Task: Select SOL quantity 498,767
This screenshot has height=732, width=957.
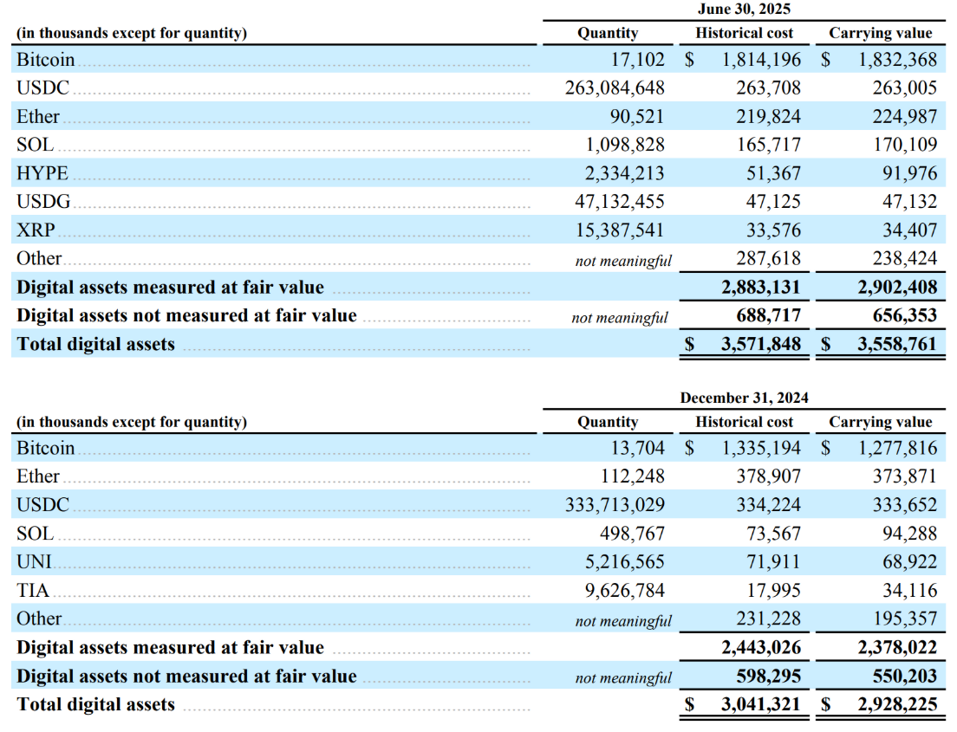Action: tap(632, 534)
